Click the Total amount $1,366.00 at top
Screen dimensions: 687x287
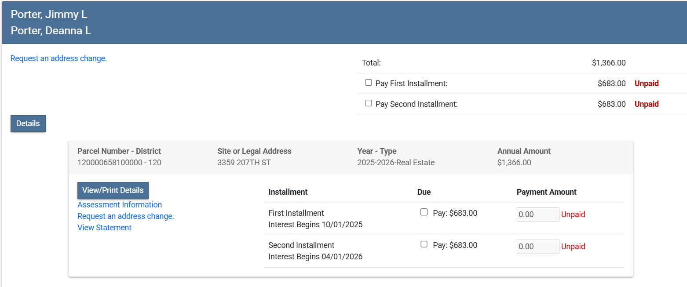pos(608,63)
